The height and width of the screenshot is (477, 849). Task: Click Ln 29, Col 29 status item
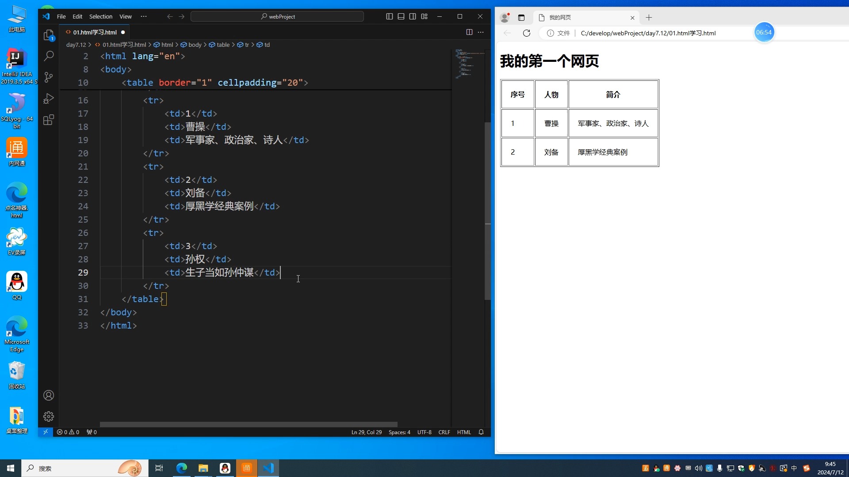(x=367, y=432)
